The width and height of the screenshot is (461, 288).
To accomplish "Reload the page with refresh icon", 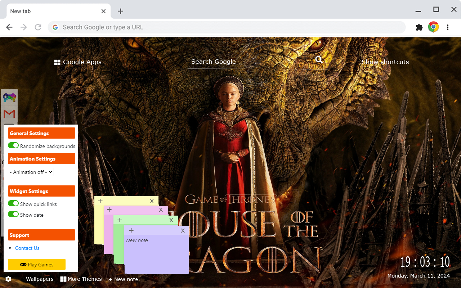I will [x=38, y=27].
